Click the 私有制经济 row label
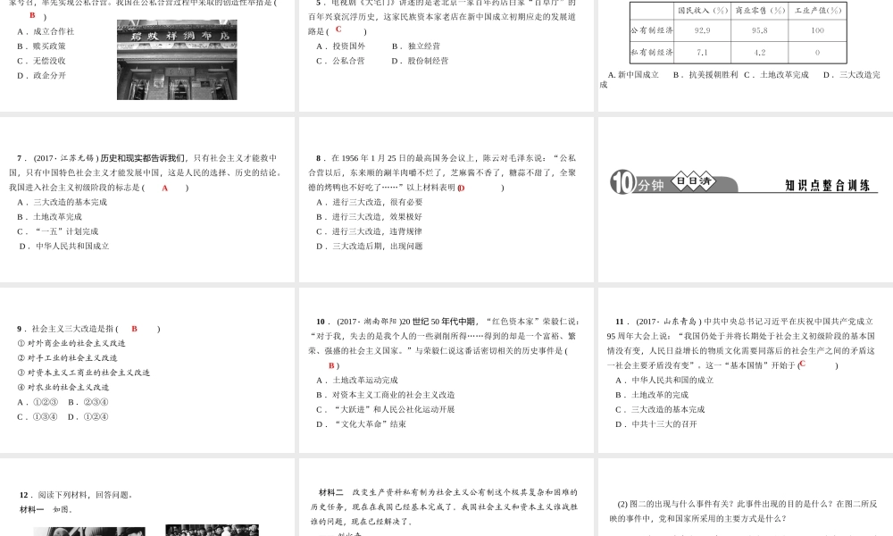893x536 pixels. [x=652, y=53]
